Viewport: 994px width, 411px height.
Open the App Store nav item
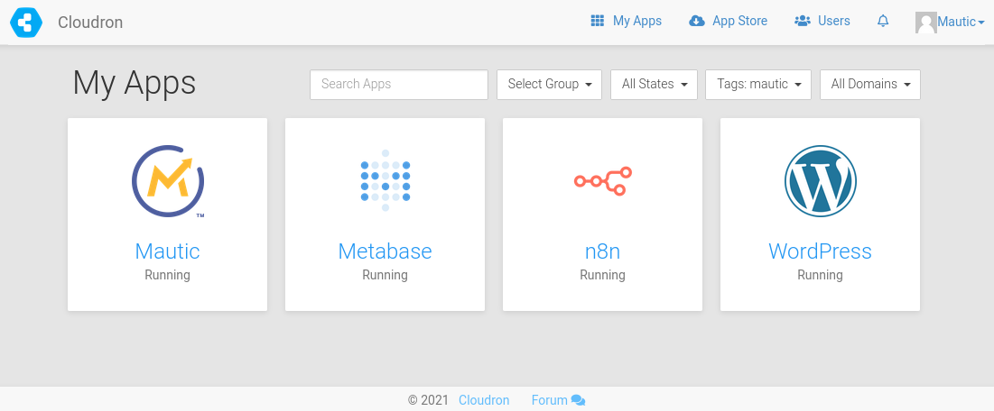pos(728,21)
